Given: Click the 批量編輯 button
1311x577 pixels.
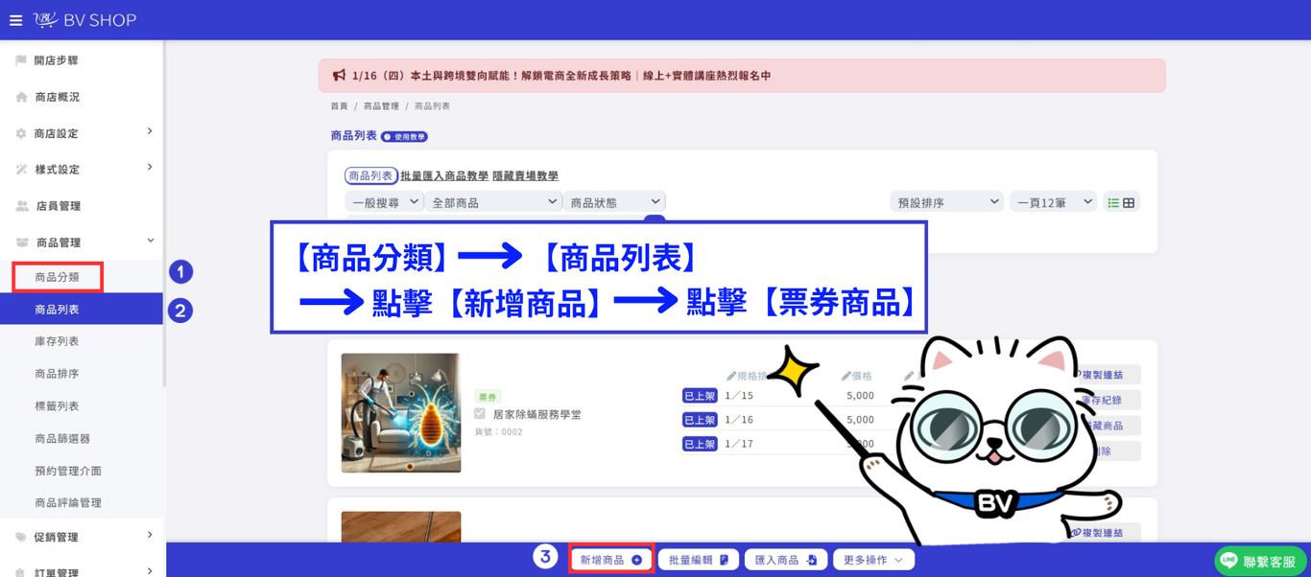Looking at the screenshot, I should pos(698,560).
